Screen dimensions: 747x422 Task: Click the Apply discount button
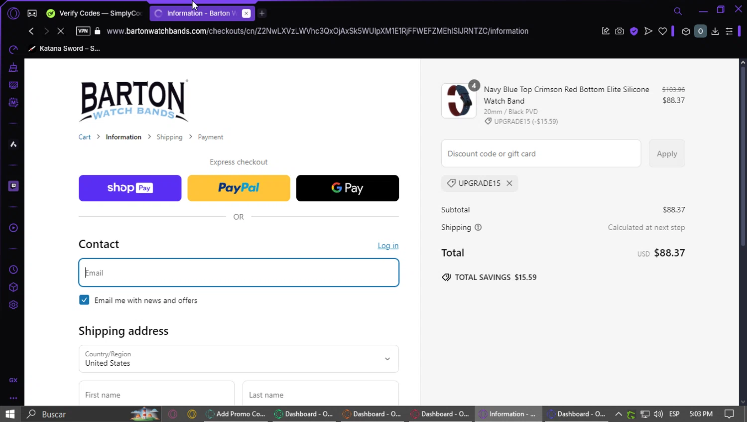[x=667, y=153]
